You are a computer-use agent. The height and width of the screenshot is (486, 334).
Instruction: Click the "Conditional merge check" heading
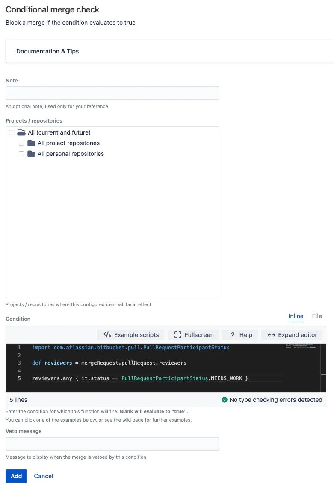(53, 9)
